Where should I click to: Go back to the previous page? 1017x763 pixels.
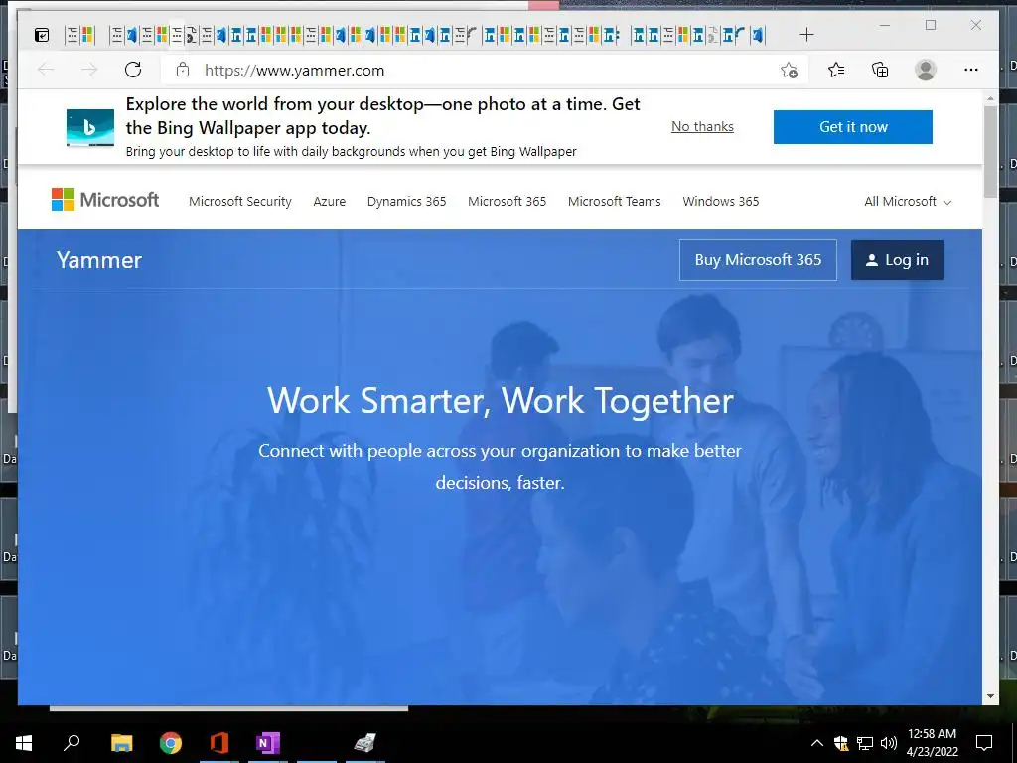[x=46, y=70]
